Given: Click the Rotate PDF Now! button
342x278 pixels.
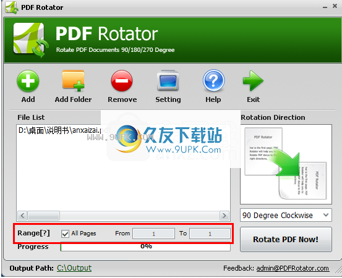Looking at the screenshot, I should pos(286,239).
